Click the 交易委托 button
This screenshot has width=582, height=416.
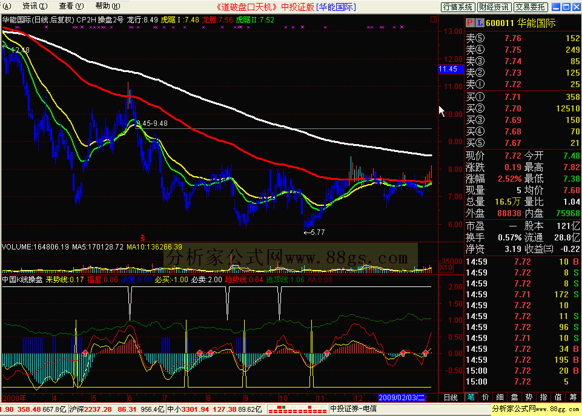[531, 7]
